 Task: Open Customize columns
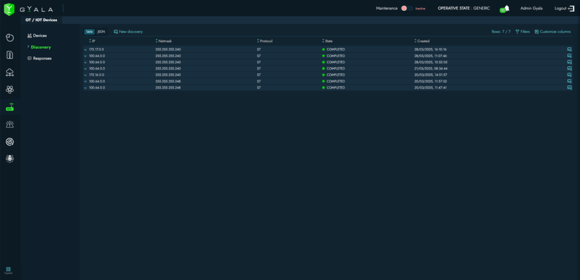pos(552,32)
